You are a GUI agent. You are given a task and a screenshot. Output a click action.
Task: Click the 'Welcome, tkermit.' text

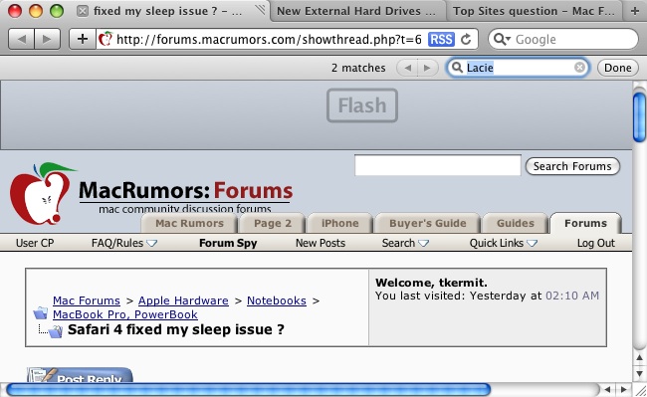point(431,283)
